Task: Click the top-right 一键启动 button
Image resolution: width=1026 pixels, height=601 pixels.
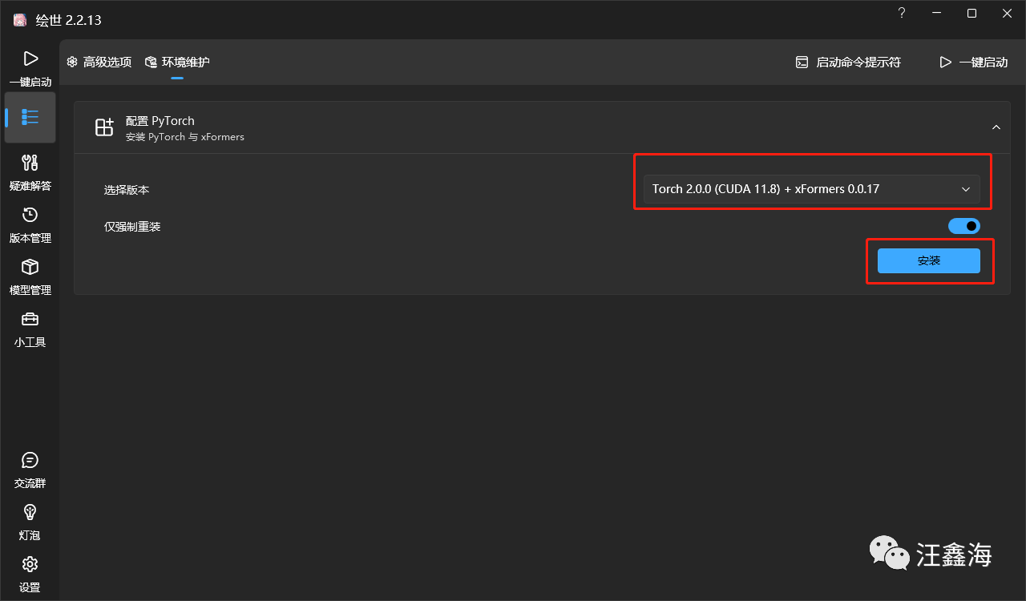Action: 974,62
